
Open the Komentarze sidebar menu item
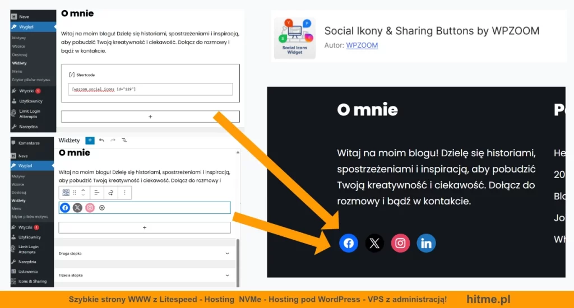[x=29, y=143]
